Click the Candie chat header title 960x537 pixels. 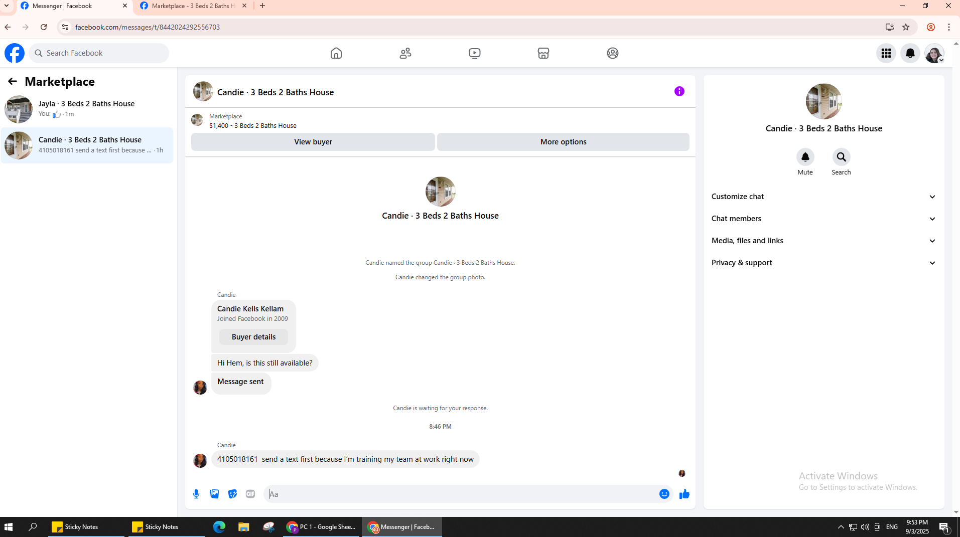[x=276, y=92]
